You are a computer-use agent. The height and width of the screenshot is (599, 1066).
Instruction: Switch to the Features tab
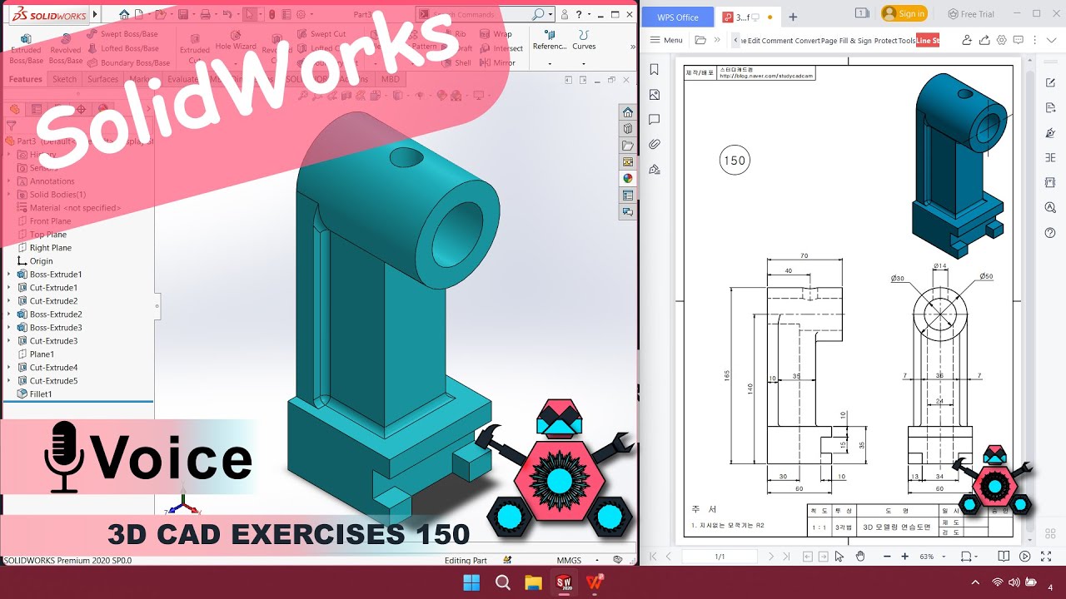point(26,79)
